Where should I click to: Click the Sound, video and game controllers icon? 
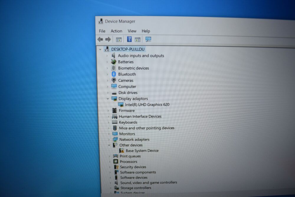(x=116, y=183)
